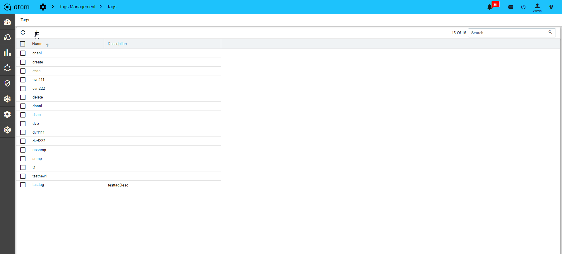Click the atom logo
The height and width of the screenshot is (254, 562).
click(x=16, y=7)
